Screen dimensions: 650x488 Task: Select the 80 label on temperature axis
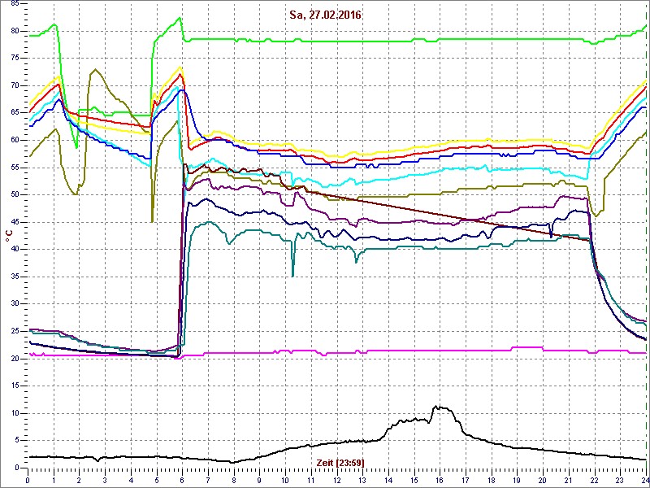click(14, 31)
